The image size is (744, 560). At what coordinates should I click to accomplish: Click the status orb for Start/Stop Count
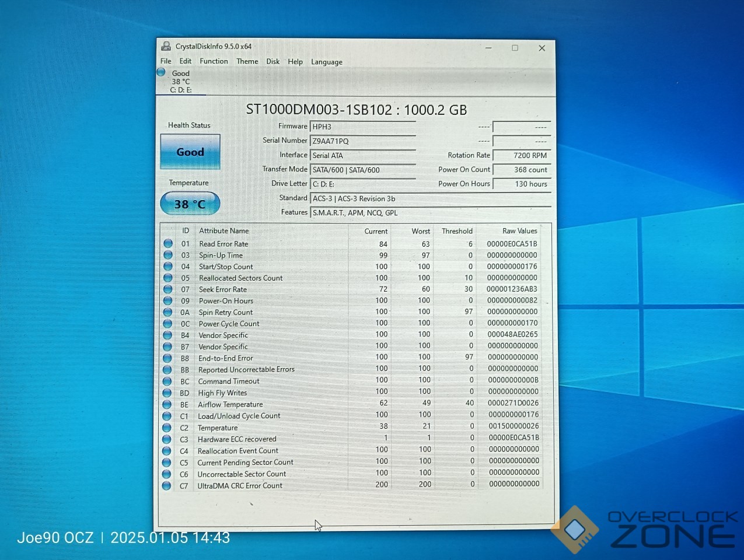(x=168, y=267)
